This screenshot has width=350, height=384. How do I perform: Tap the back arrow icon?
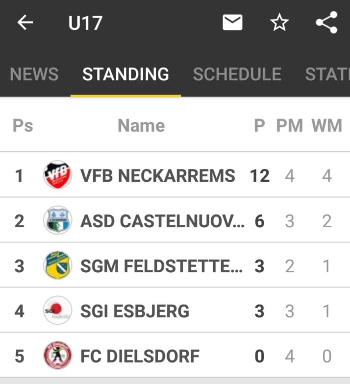click(25, 23)
